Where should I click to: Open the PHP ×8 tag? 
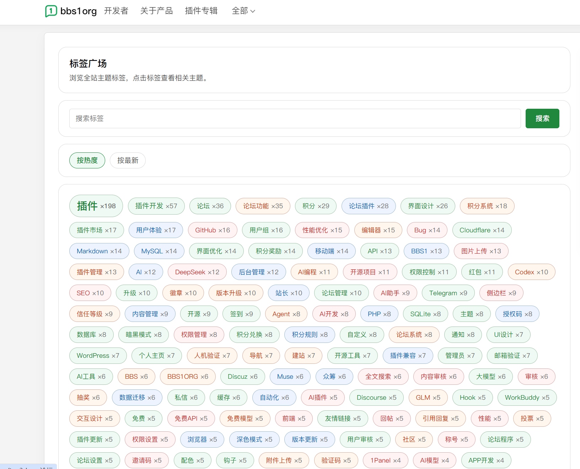point(379,314)
